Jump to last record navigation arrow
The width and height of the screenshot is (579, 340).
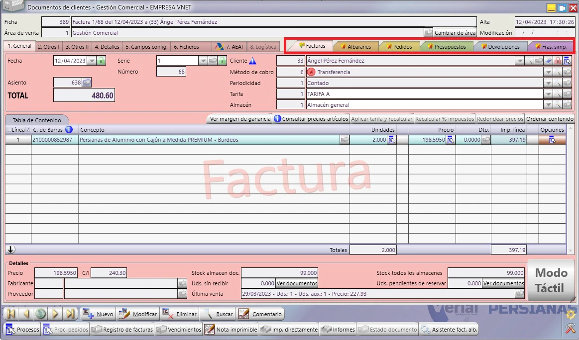tap(70, 314)
